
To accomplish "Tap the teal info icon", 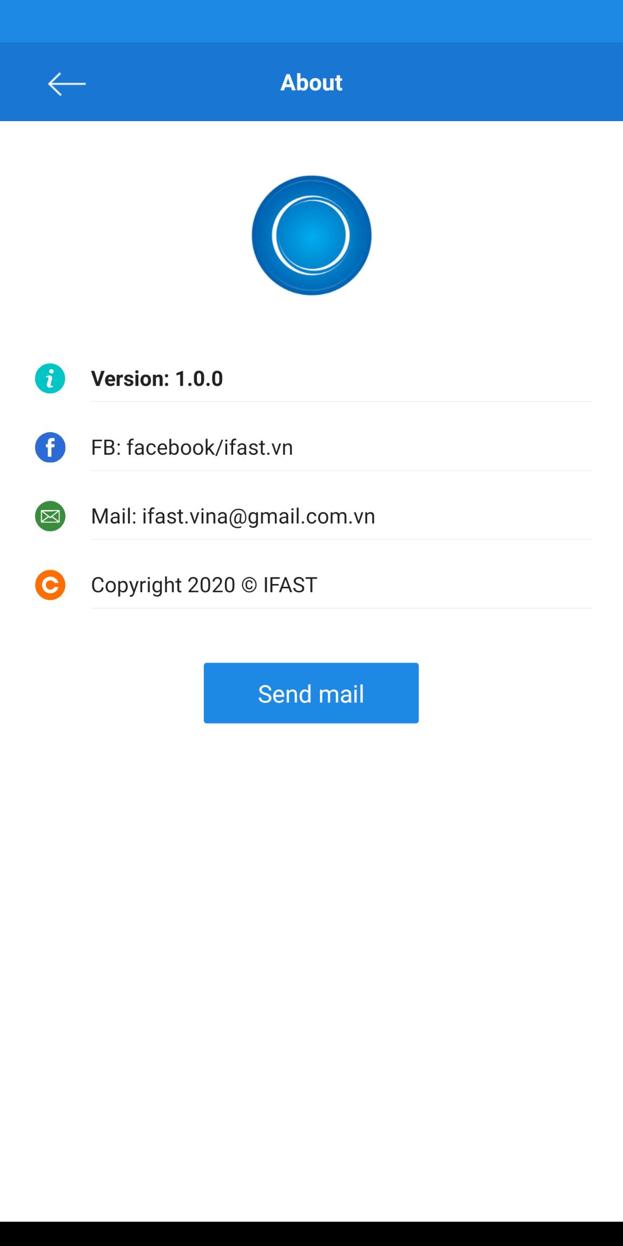I will point(50,379).
